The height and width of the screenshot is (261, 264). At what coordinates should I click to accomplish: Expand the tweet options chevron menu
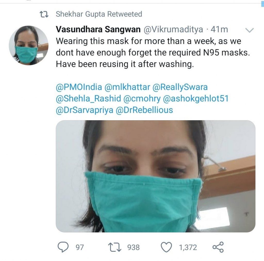tap(250, 30)
